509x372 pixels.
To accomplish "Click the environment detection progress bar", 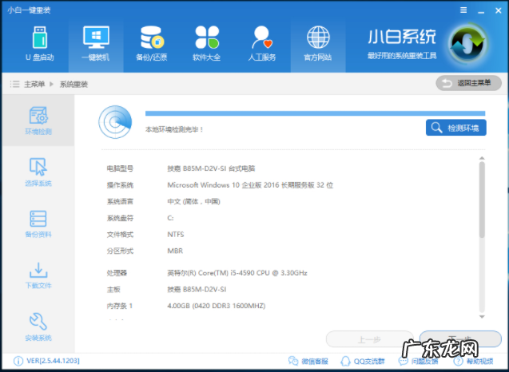I will [x=315, y=113].
